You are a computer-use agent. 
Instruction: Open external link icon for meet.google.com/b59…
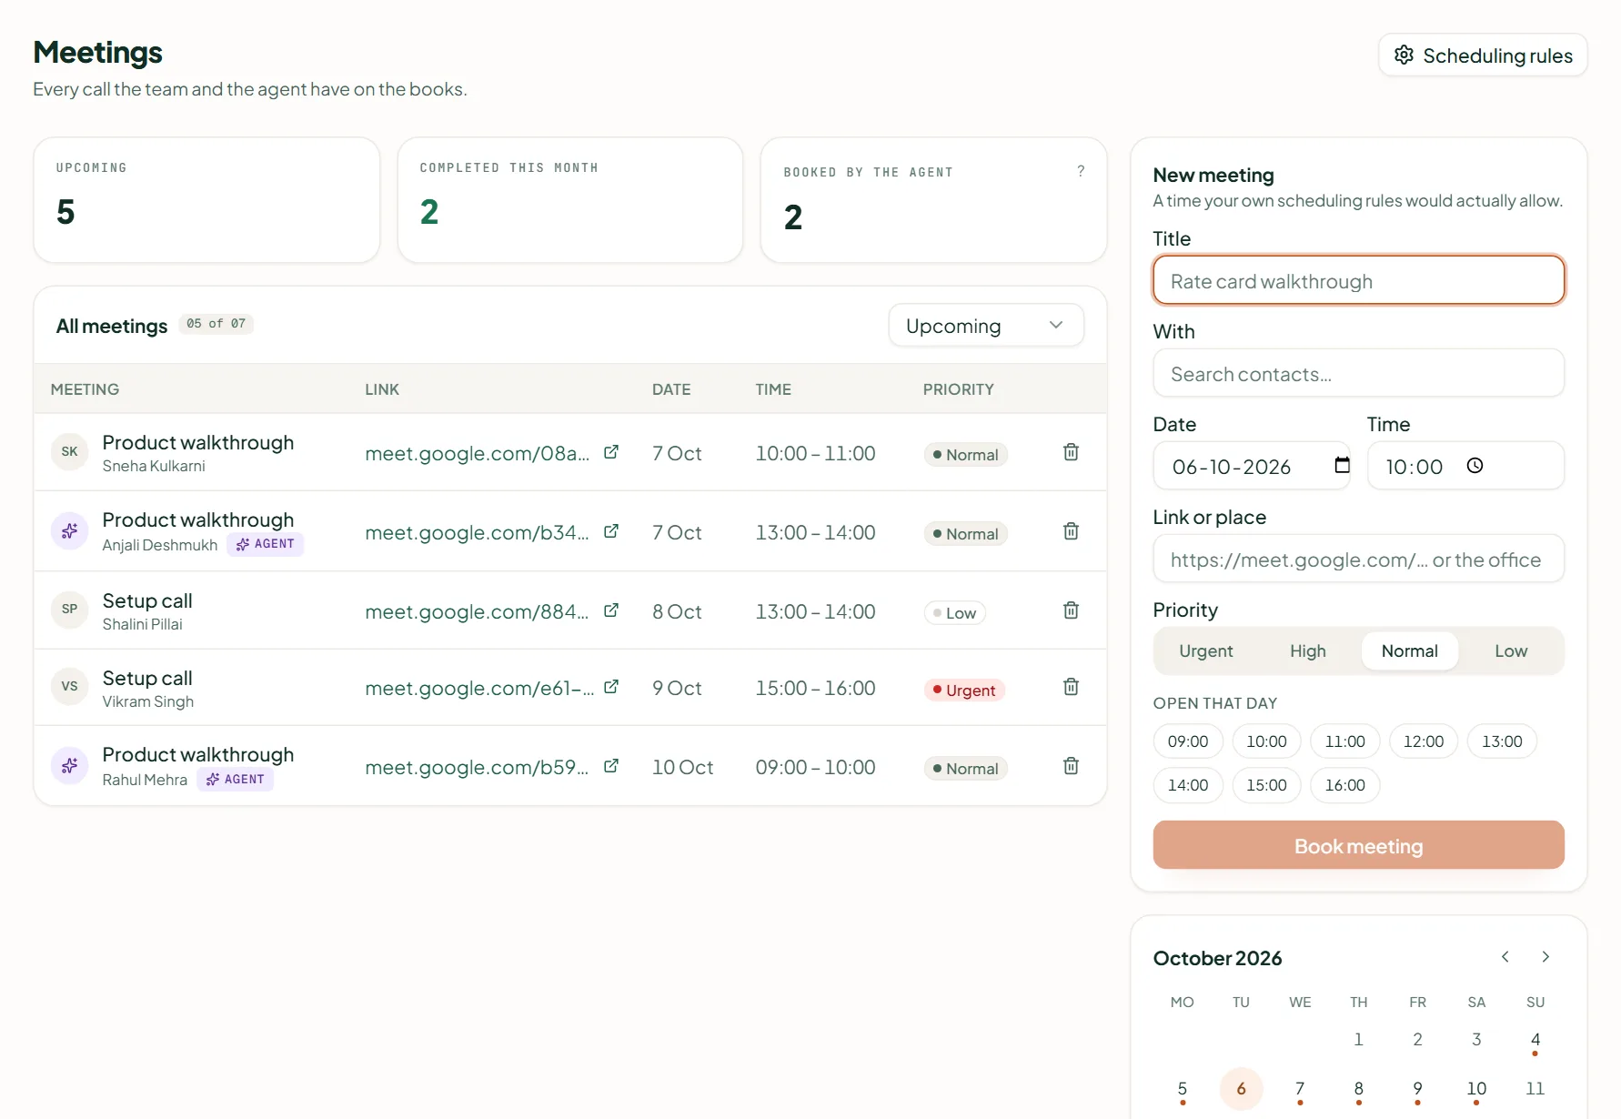pos(611,766)
